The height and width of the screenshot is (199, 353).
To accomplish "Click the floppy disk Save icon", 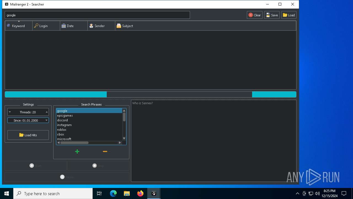I will (268, 15).
